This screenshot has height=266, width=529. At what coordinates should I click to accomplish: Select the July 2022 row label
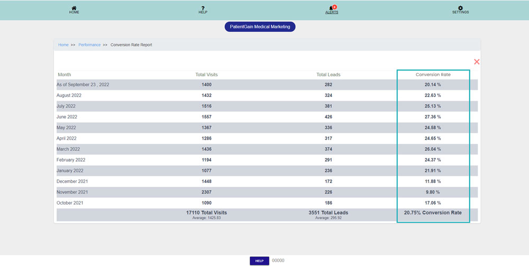66,106
